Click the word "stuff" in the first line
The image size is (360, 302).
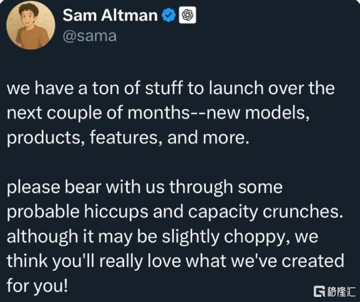[164, 88]
